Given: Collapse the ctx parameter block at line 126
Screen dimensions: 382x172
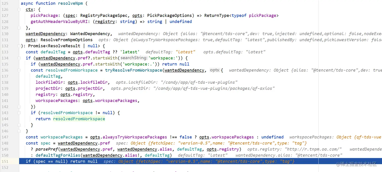Looking at the screenshot, I should (19, 10).
